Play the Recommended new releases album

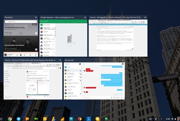[36, 50]
